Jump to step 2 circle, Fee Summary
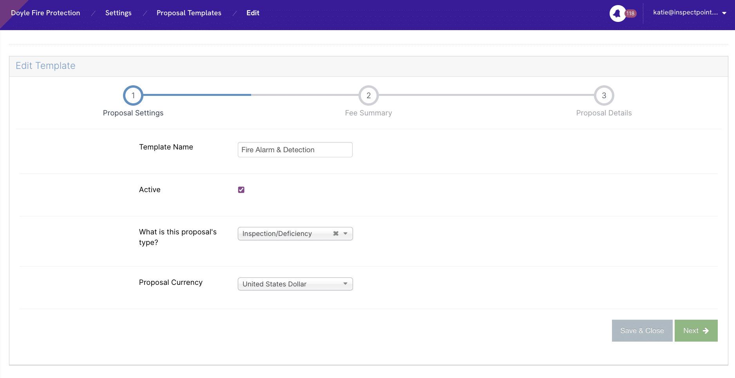Viewport: 735px width, 378px height. pyautogui.click(x=368, y=95)
